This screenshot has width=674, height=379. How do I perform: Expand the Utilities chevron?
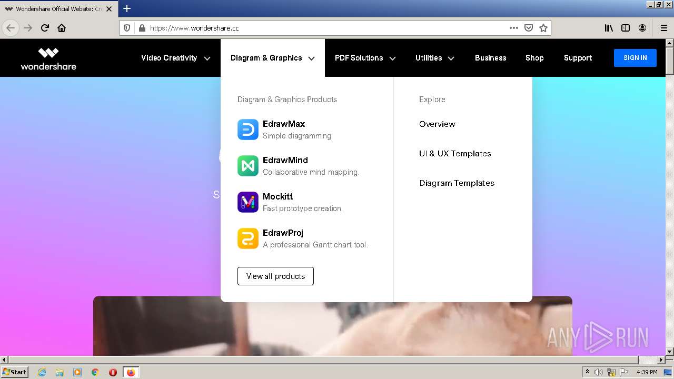[451, 58]
